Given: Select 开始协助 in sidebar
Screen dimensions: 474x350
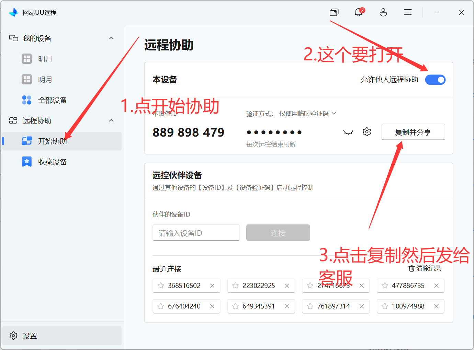Looking at the screenshot, I should coord(62,141).
